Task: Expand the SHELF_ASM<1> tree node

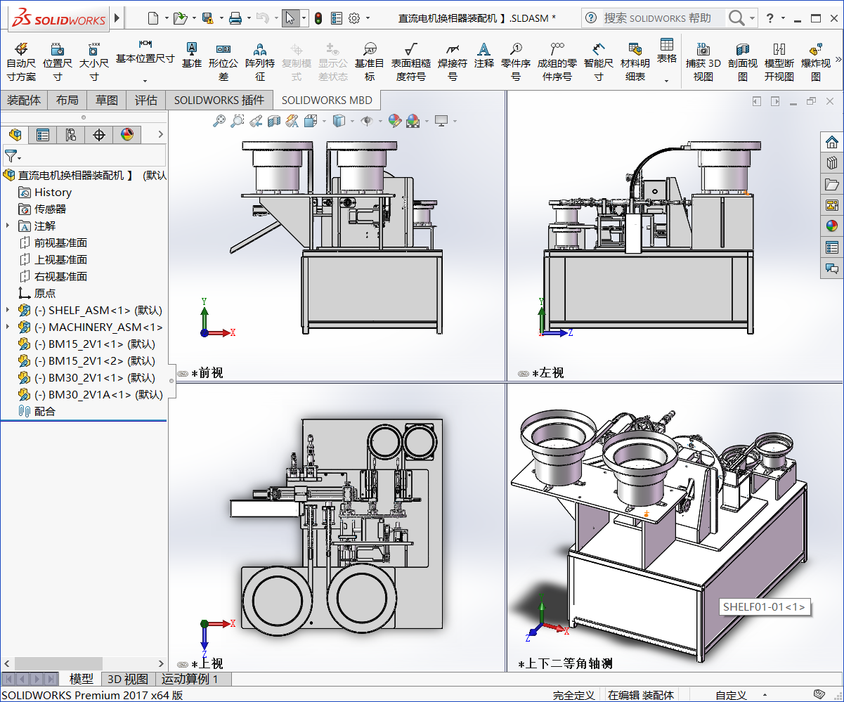Action: click(8, 310)
